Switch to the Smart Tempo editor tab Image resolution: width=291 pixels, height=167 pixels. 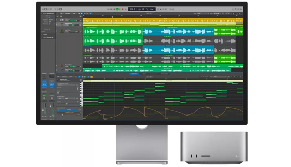(164, 73)
